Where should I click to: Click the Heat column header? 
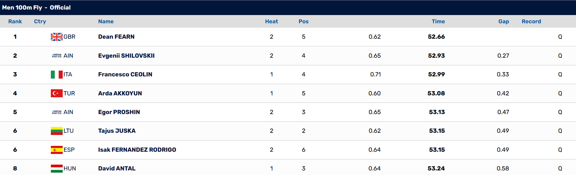coord(271,22)
